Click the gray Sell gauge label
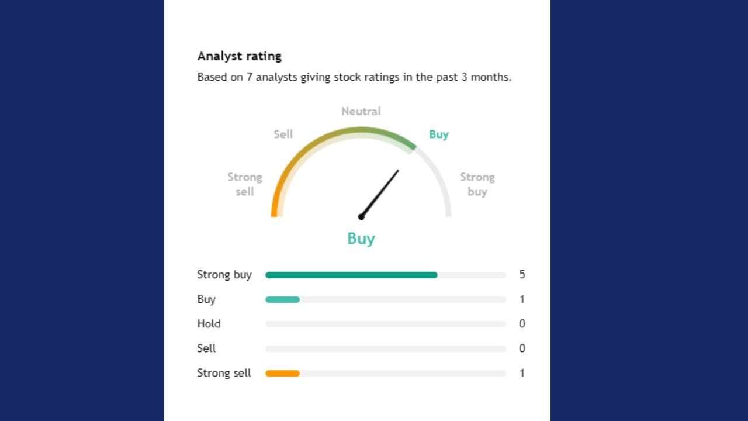 coord(283,134)
